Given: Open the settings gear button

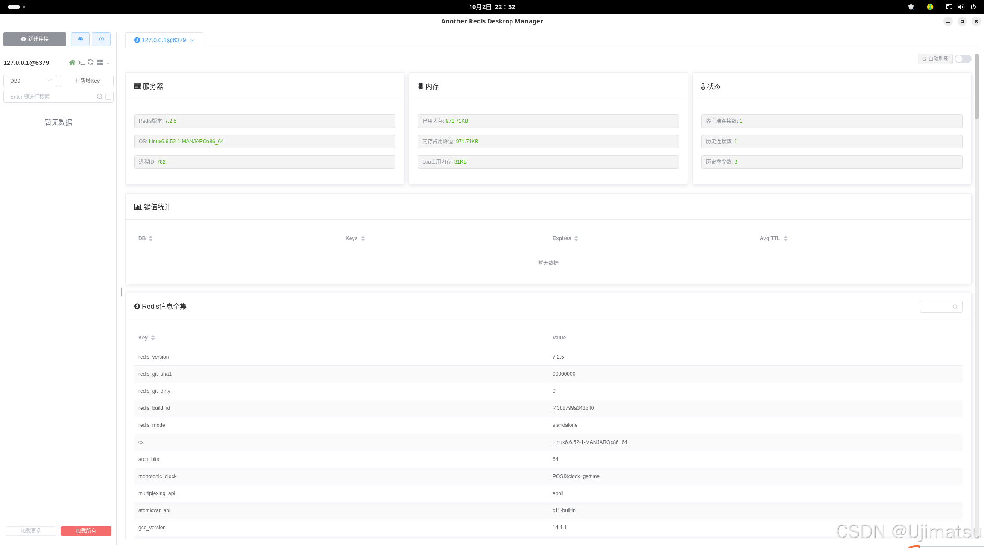Looking at the screenshot, I should (80, 39).
